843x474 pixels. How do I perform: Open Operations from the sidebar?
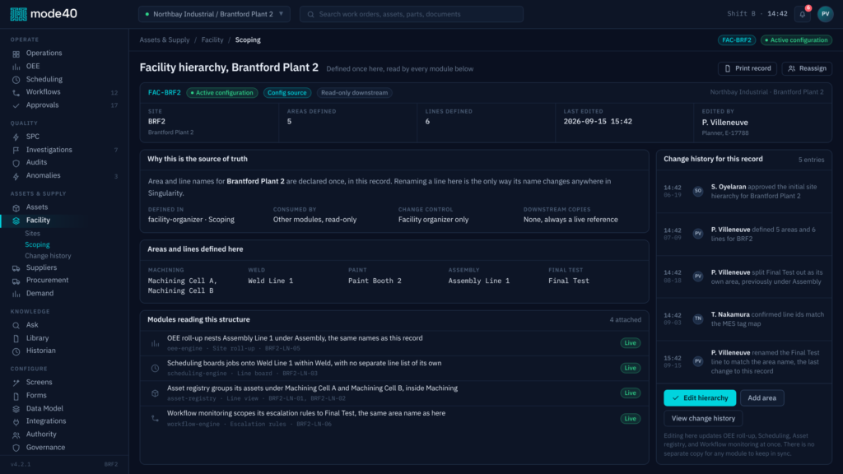[x=44, y=53]
